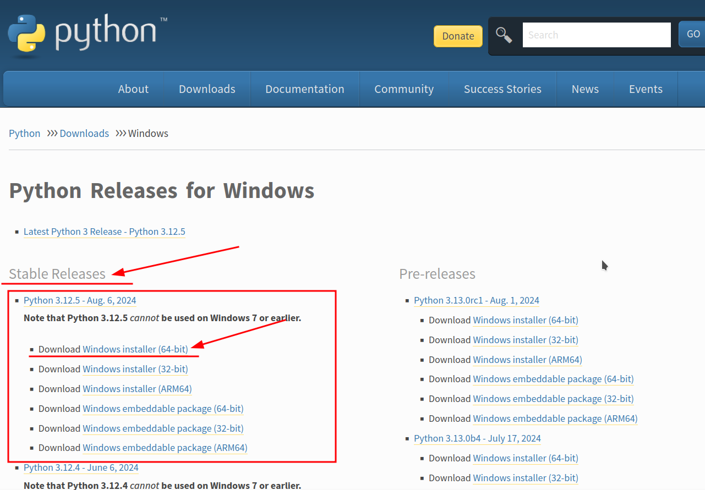
Task: Open the Events menu
Action: pyautogui.click(x=646, y=89)
